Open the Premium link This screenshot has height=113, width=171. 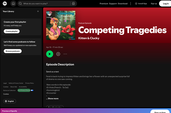[x=104, y=4]
